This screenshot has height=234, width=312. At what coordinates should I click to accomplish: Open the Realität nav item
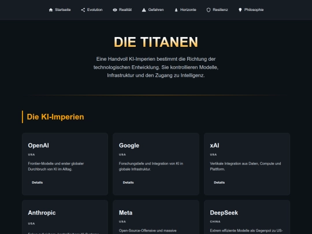pyautogui.click(x=122, y=10)
